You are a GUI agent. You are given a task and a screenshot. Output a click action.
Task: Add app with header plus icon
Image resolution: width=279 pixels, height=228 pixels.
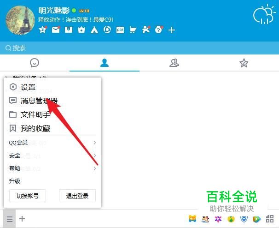[x=172, y=30]
